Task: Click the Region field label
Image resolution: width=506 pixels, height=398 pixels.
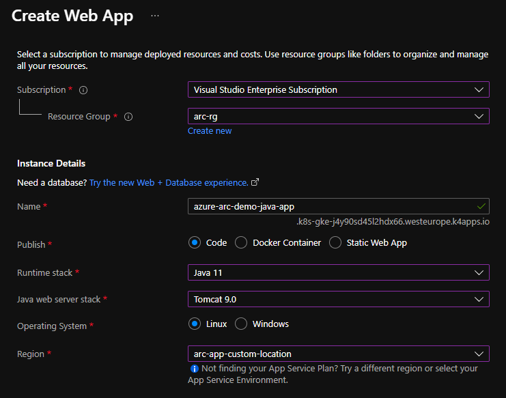Action: 31,354
